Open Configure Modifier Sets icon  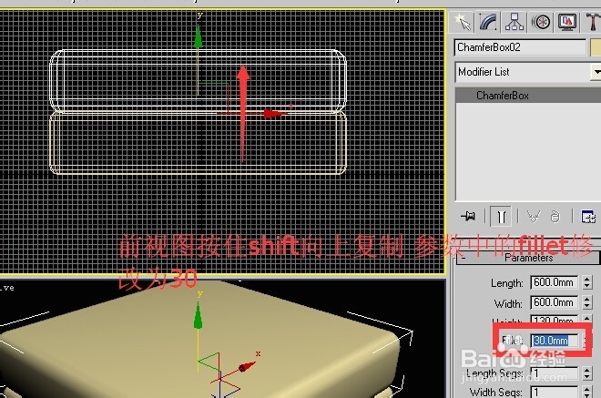pos(588,217)
